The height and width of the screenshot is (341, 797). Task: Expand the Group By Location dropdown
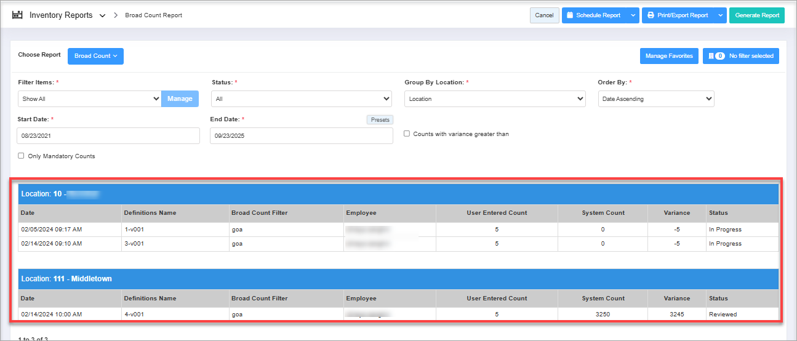[x=495, y=98]
